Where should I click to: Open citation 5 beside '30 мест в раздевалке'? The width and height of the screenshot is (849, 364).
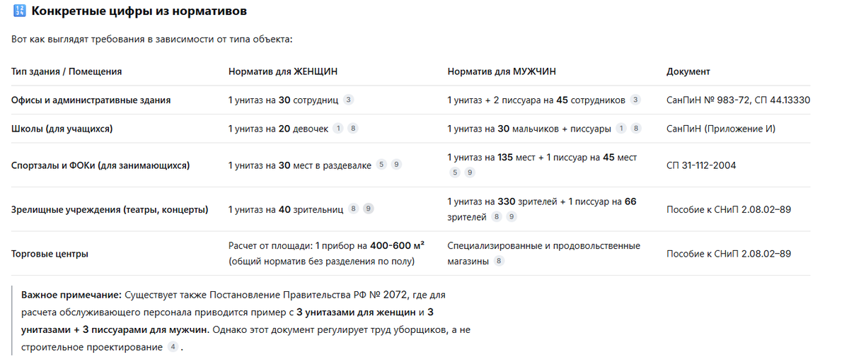point(381,165)
